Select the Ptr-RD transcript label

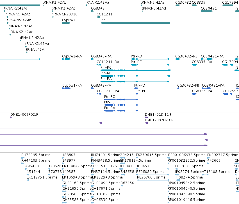click(136, 56)
